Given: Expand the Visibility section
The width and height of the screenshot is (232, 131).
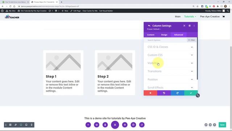Looking at the screenshot, I should 170,63.
